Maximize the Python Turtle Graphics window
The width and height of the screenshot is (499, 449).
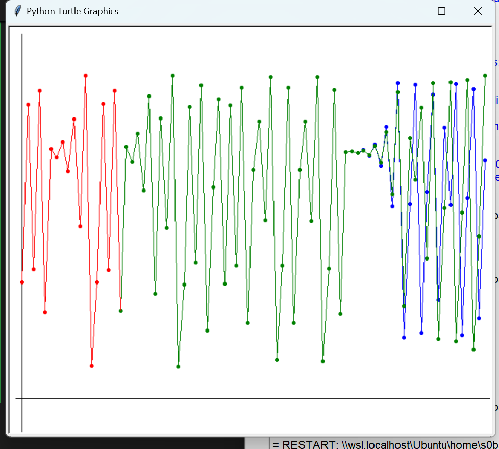[442, 11]
